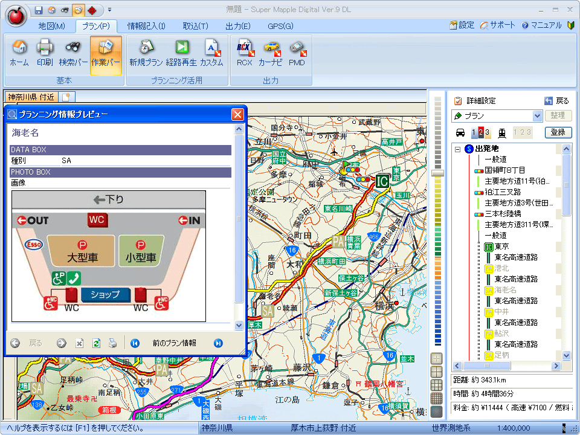Click the print icon in preview toolbar
Viewport: 580px width, 435px height.
(x=113, y=343)
